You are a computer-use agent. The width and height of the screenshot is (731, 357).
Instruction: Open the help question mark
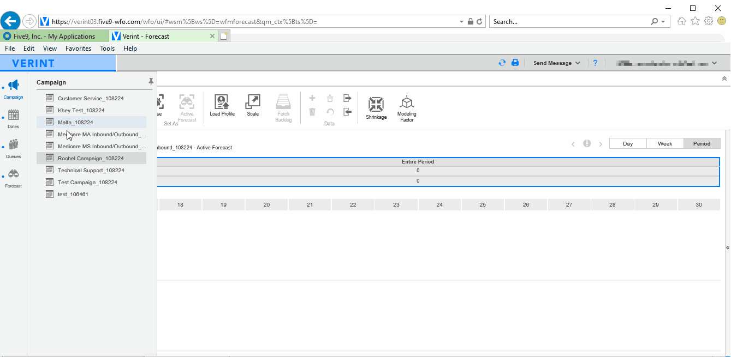point(596,63)
